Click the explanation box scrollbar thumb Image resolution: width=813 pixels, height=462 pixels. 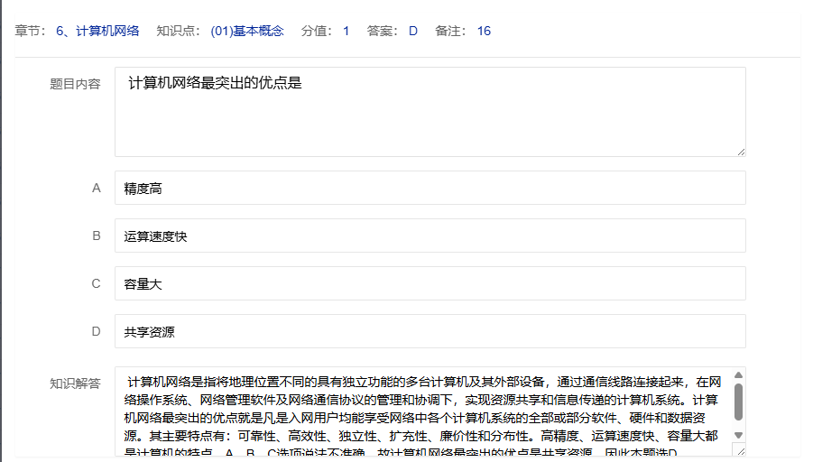pos(738,402)
